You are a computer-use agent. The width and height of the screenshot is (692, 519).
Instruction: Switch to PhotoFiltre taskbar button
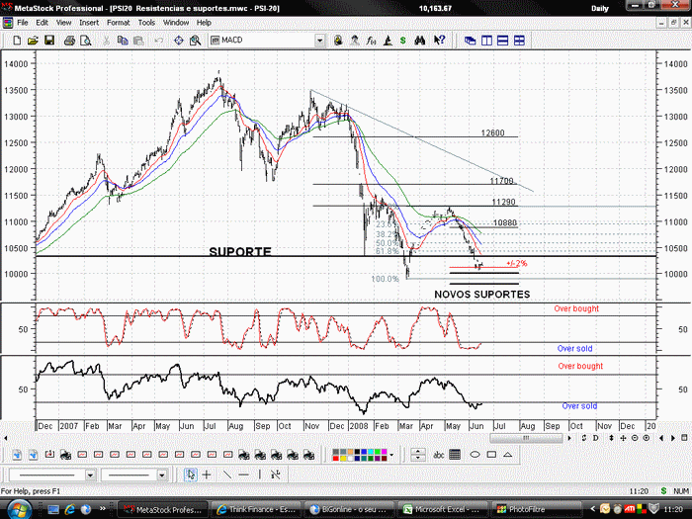[x=536, y=509]
